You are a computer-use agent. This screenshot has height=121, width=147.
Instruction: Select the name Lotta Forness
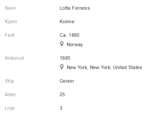pos(75,8)
